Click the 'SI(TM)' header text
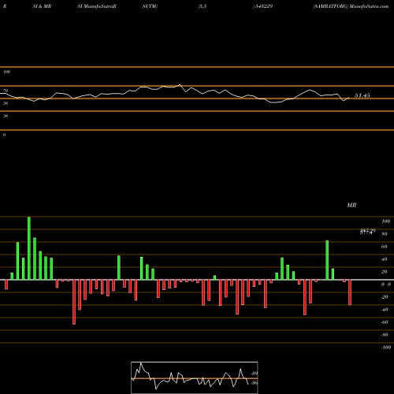The image size is (394, 394). [x=150, y=6]
